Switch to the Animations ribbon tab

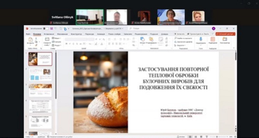101,34
